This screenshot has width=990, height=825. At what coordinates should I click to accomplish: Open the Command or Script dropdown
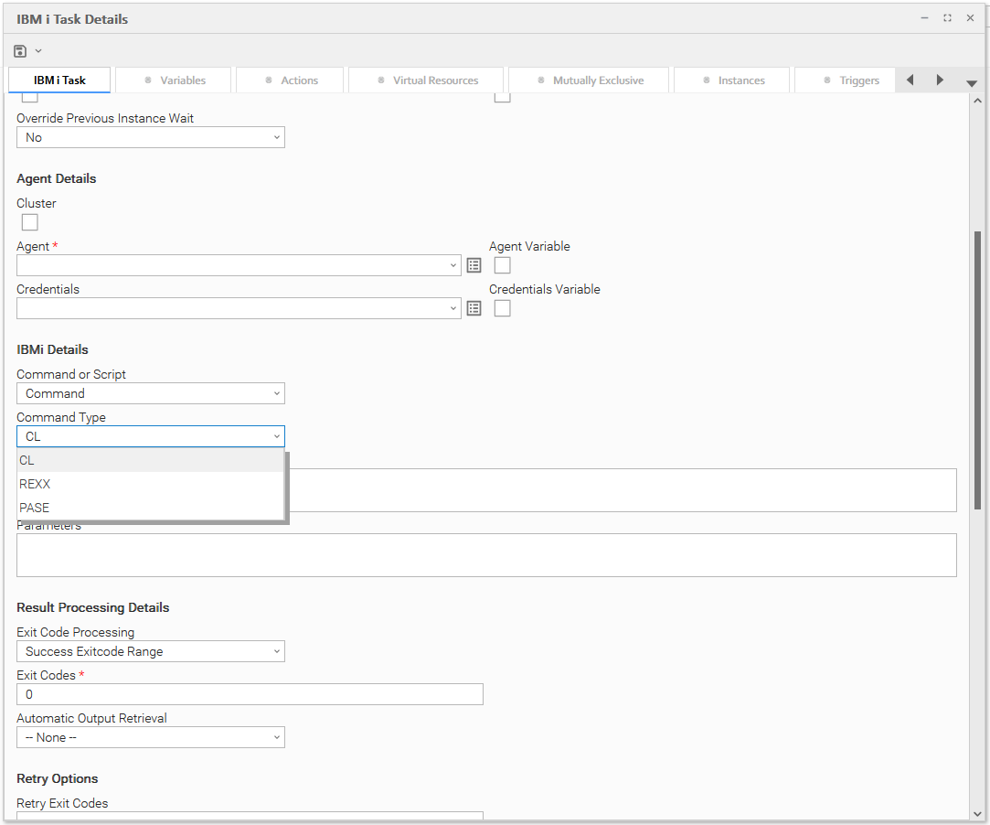(151, 393)
